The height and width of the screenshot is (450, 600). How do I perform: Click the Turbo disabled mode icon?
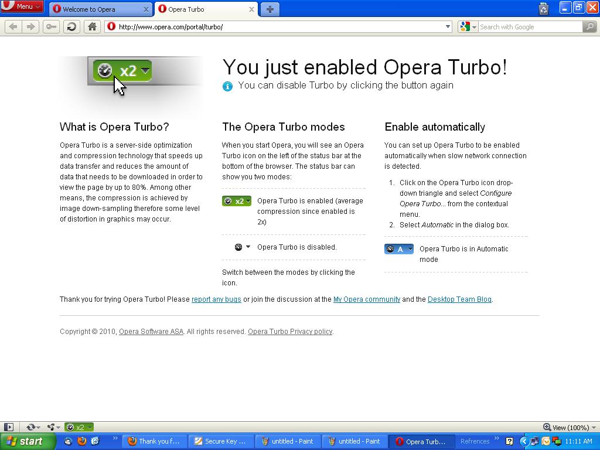242,247
